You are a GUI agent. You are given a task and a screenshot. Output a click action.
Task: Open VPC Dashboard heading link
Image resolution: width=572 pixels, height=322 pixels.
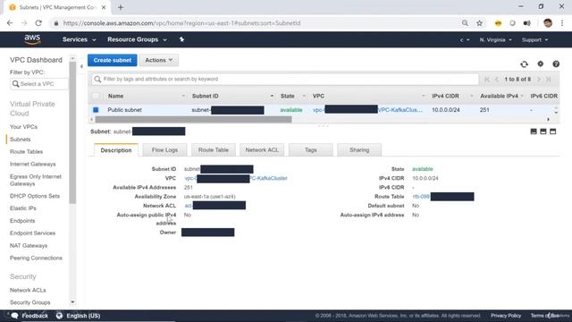tap(36, 60)
